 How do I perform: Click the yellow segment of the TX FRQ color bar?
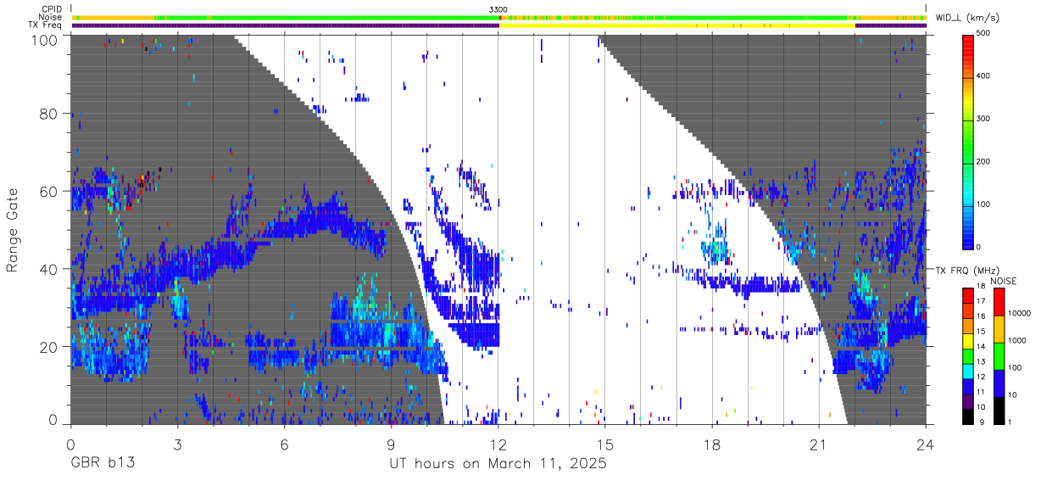click(x=967, y=341)
